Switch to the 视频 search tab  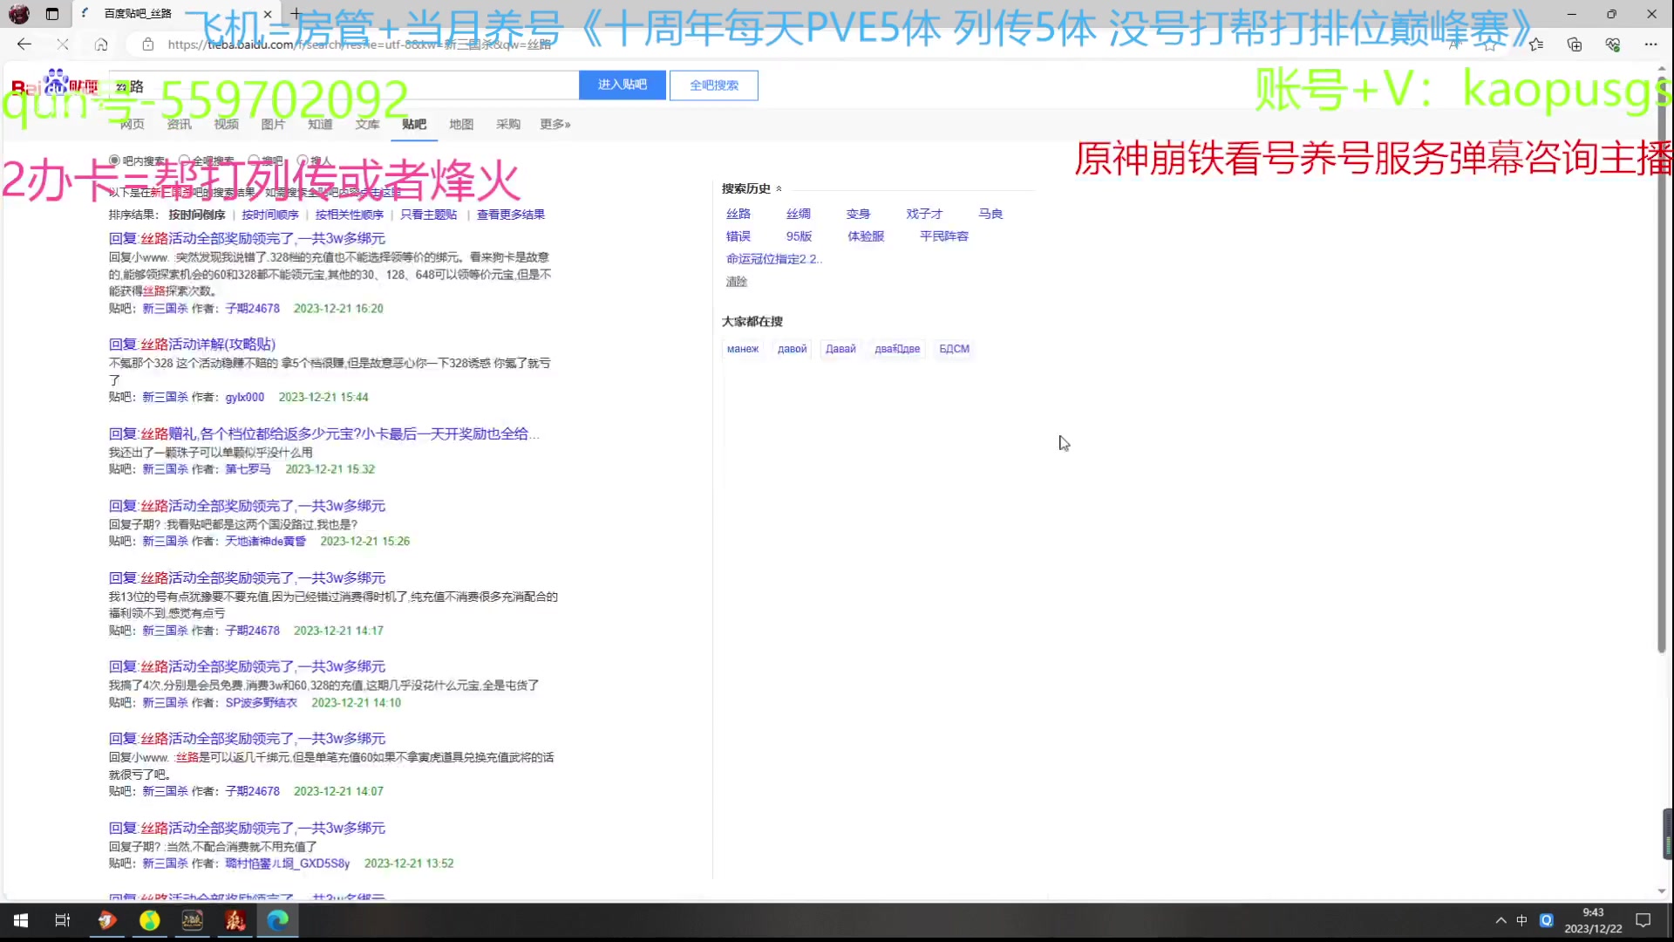point(226,124)
